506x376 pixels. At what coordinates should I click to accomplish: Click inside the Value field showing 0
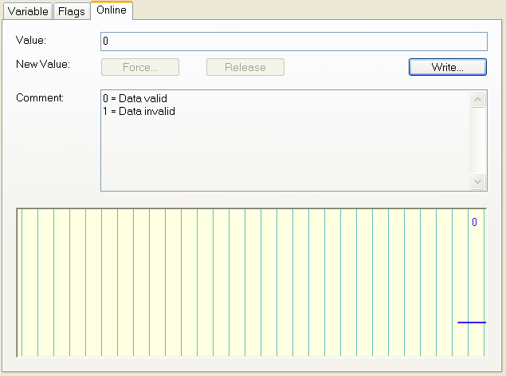coord(294,42)
